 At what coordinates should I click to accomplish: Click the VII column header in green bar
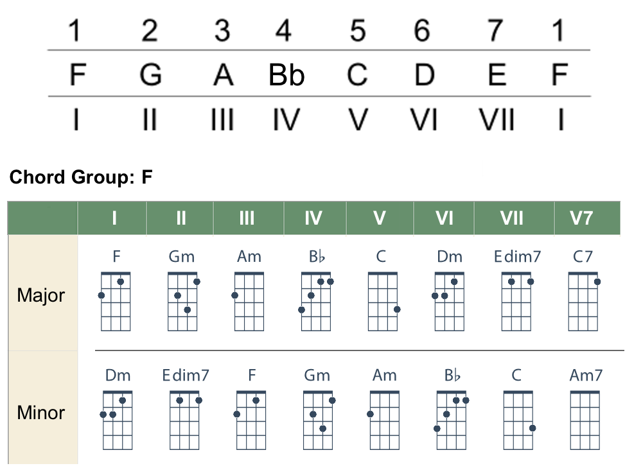click(512, 218)
